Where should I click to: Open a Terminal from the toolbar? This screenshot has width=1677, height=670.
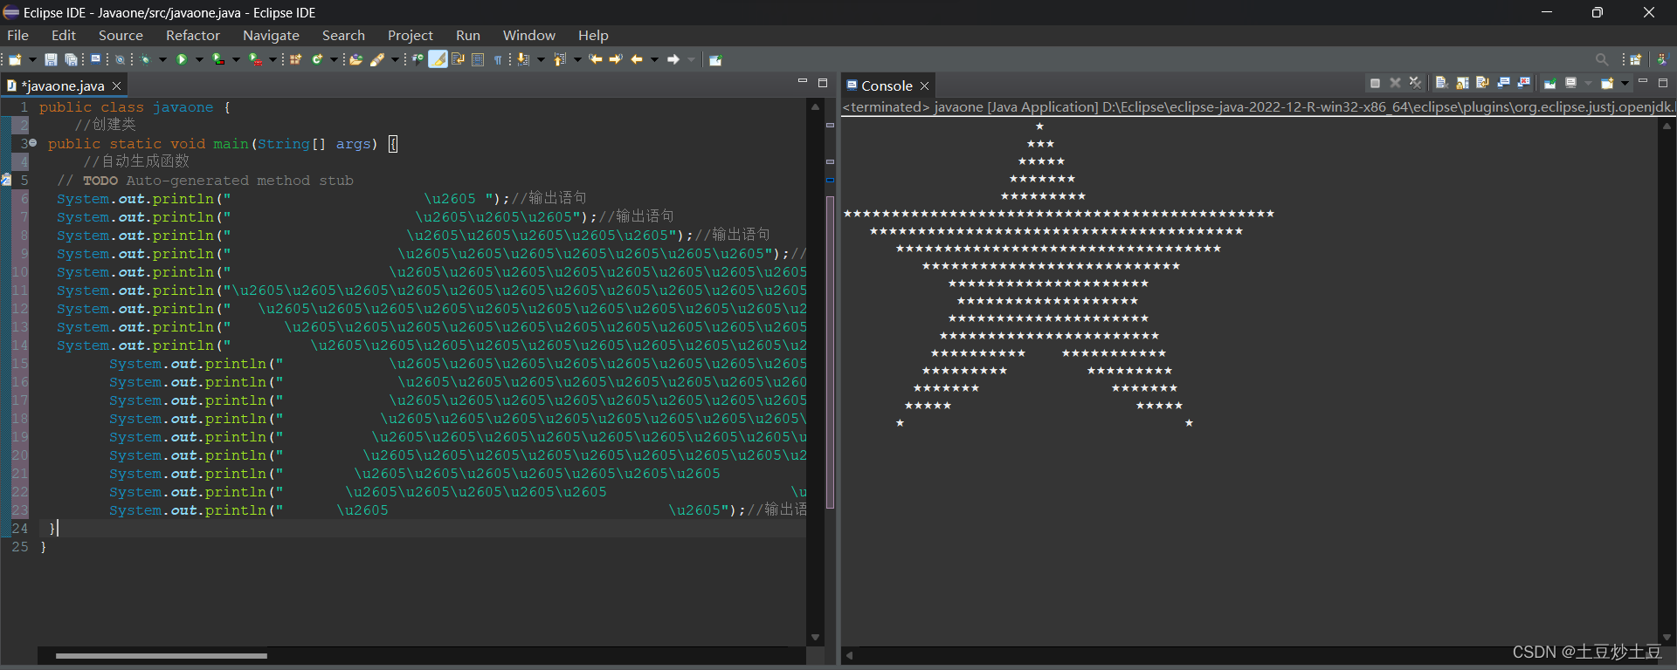tap(95, 59)
